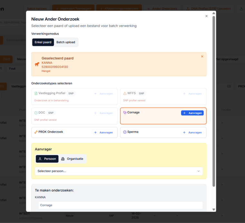Click the Onderzoek al in behandeling message

(x=51, y=101)
